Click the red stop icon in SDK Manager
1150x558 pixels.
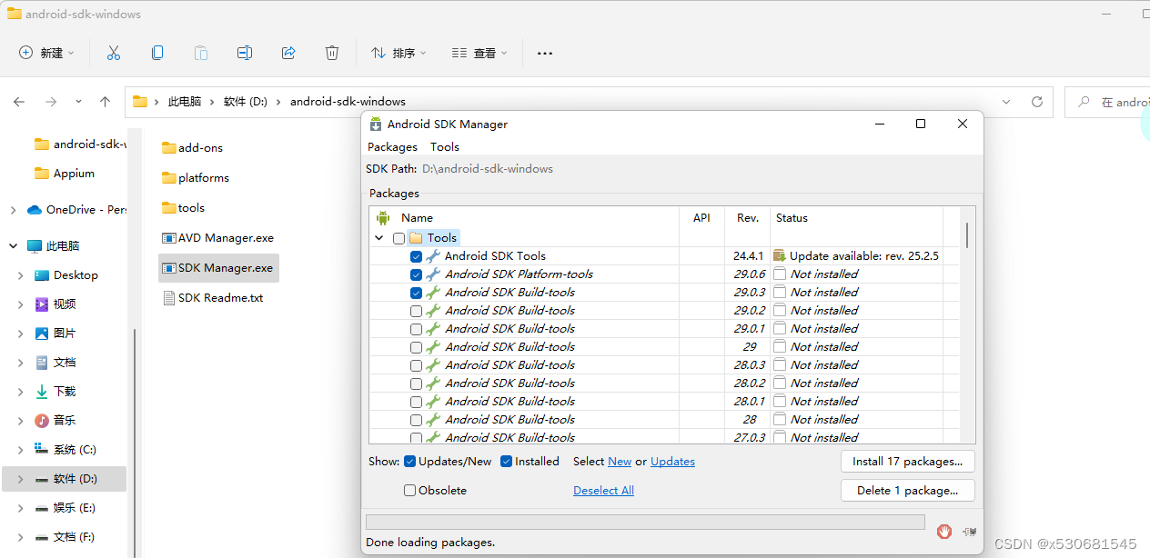[944, 531]
